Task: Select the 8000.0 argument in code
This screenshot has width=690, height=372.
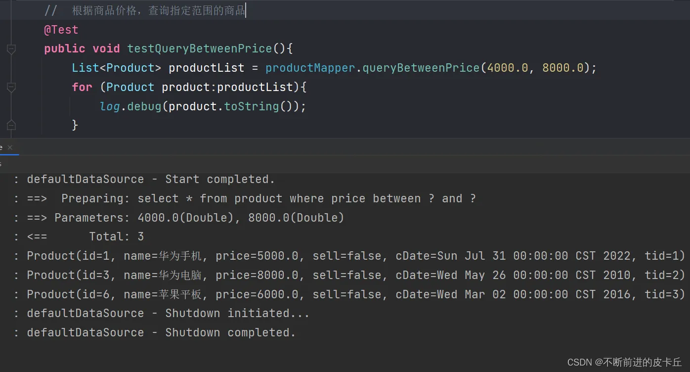Action: 563,68
